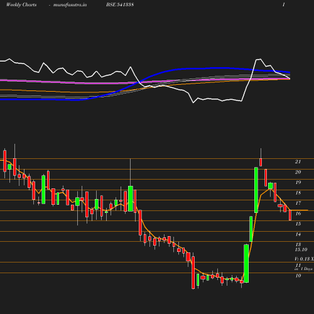
Task: Click the small red candle above 21 near the right peak
Action: click(x=261, y=162)
